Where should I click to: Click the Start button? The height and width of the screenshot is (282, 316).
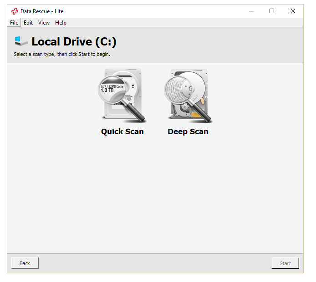pyautogui.click(x=285, y=263)
